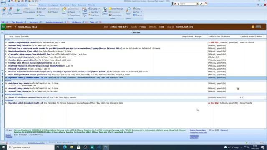The width and height of the screenshot is (267, 150).
Task: Open the Rx Type dropdown
Action: pyautogui.click(x=41, y=9)
